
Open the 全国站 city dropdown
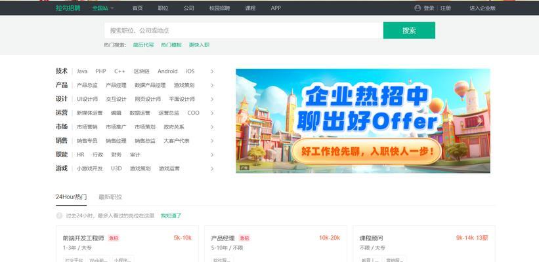(x=103, y=8)
